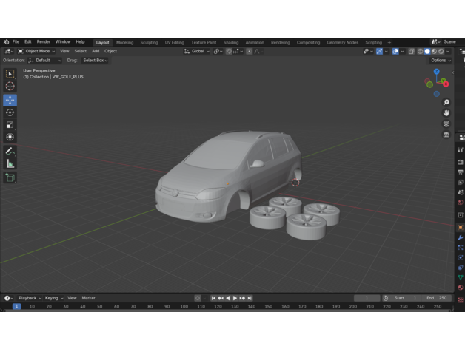This screenshot has width=465, height=349.
Task: Toggle X-ray display in header
Action: 411,51
